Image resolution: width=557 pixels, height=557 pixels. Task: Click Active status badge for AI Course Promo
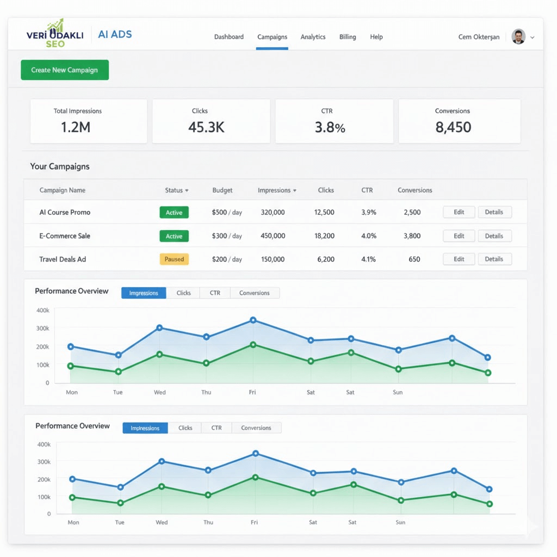(x=174, y=213)
